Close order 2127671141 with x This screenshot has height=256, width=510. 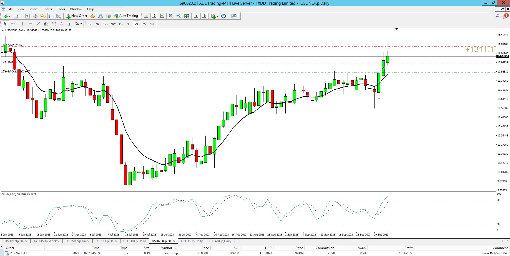coord(411,253)
